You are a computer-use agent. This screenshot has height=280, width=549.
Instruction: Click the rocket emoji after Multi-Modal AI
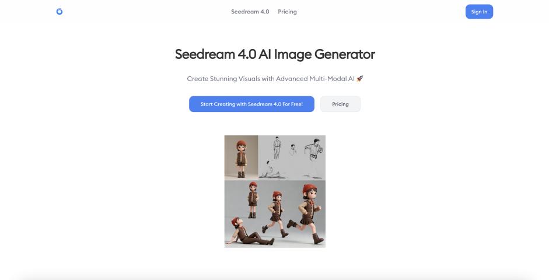pos(359,79)
